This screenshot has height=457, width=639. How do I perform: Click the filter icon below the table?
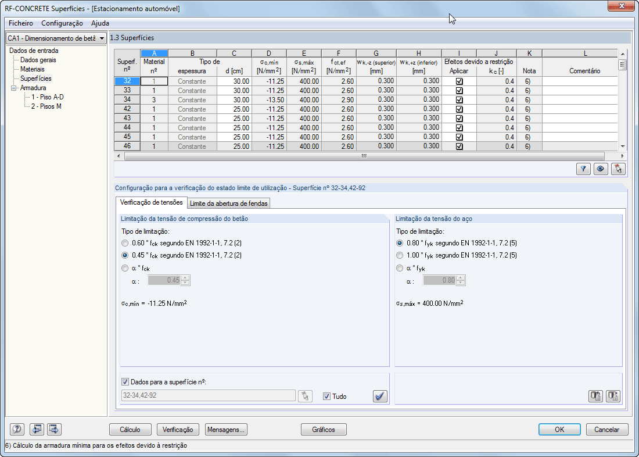tap(584, 169)
